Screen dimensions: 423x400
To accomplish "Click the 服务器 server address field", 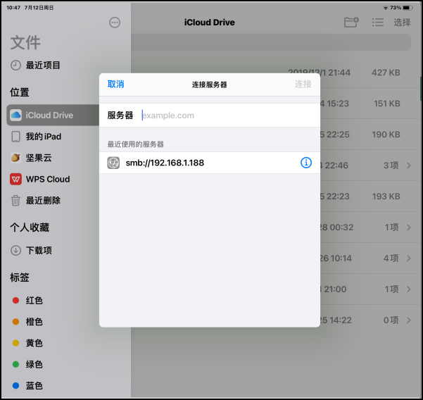I will point(225,115).
